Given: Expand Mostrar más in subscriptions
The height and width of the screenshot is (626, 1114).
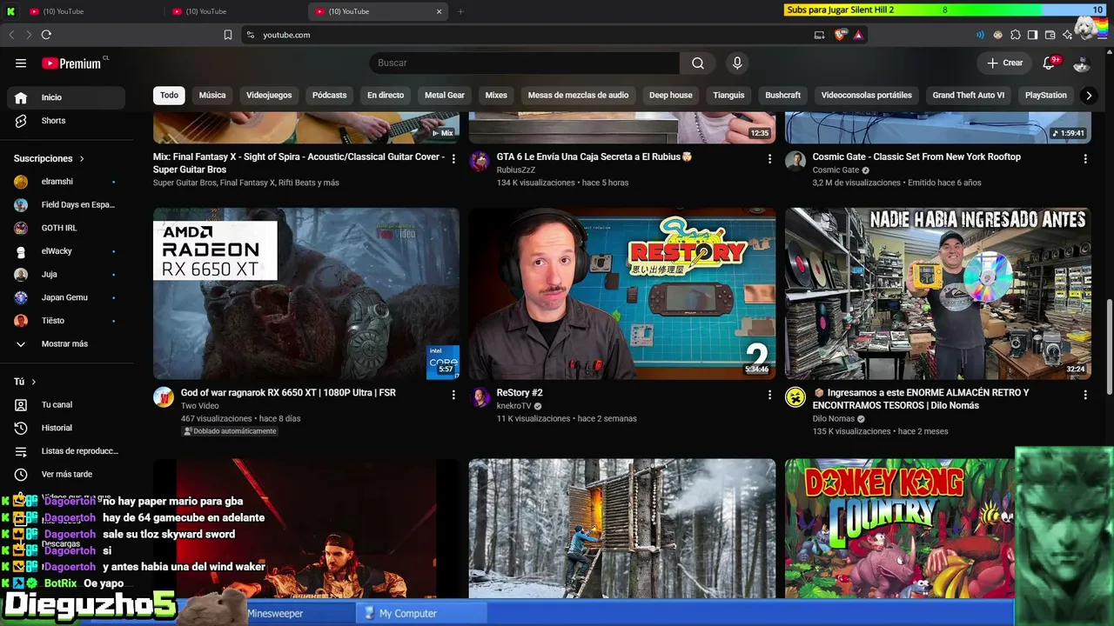Looking at the screenshot, I should point(63,344).
